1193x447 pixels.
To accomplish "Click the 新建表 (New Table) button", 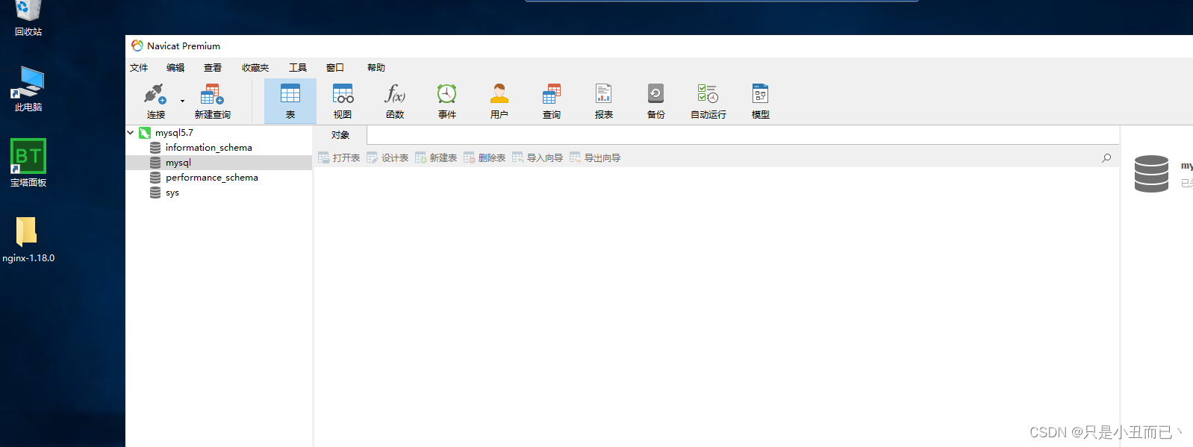I will 436,157.
